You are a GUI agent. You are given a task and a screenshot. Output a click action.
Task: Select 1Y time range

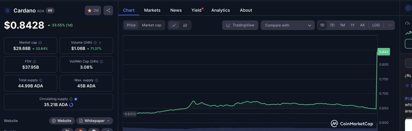click(353, 25)
